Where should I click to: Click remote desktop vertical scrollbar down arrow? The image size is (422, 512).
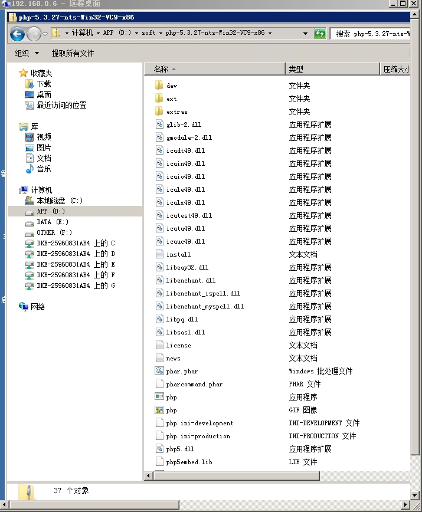(414, 495)
